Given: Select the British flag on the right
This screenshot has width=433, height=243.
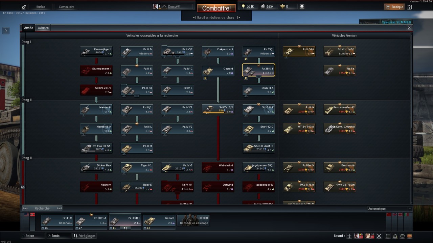Looking at the screenshot, I should pyautogui.click(x=395, y=215).
